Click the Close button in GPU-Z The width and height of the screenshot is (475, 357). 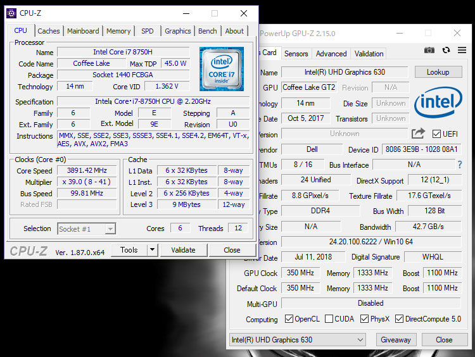444,340
